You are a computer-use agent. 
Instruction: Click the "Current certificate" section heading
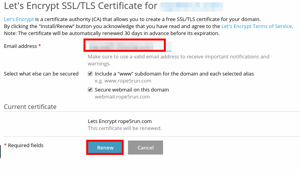(x=30, y=107)
